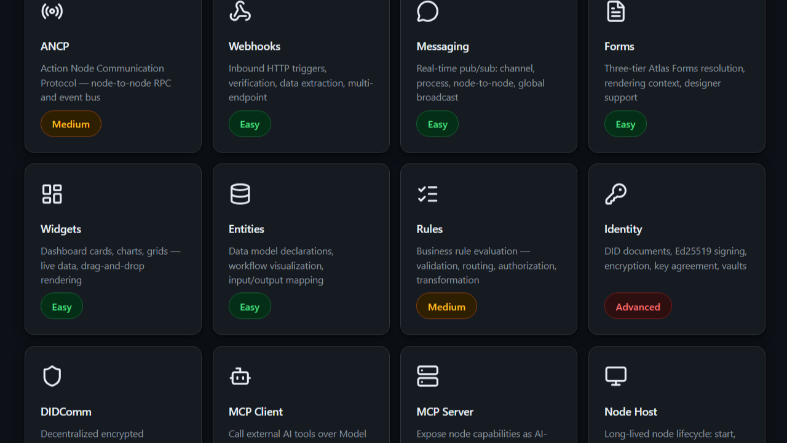The height and width of the screenshot is (443, 787).
Task: Click the Node Host monitor icon
Action: [615, 376]
